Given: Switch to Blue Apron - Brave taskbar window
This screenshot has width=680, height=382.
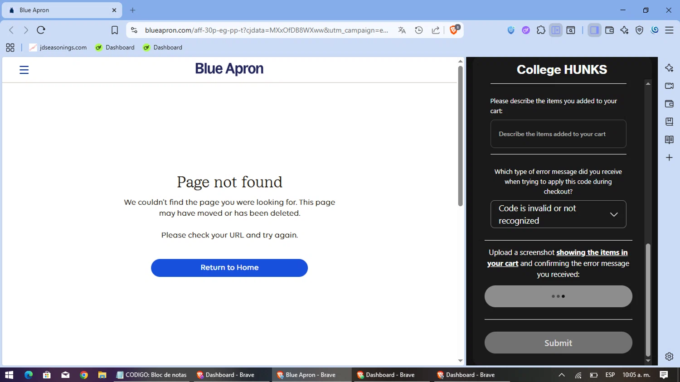Looking at the screenshot, I should pos(311,375).
